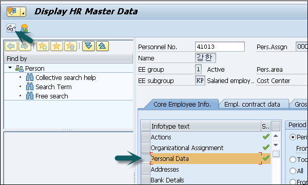
Task: Click green checkmark for Actions row
Action: pos(266,137)
